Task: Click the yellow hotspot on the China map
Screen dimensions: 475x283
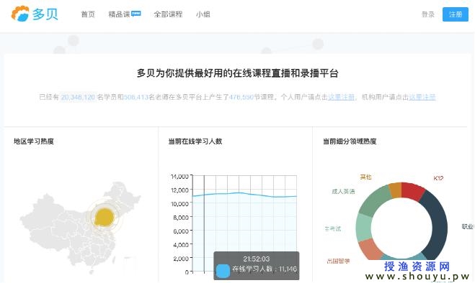Action: pos(105,217)
